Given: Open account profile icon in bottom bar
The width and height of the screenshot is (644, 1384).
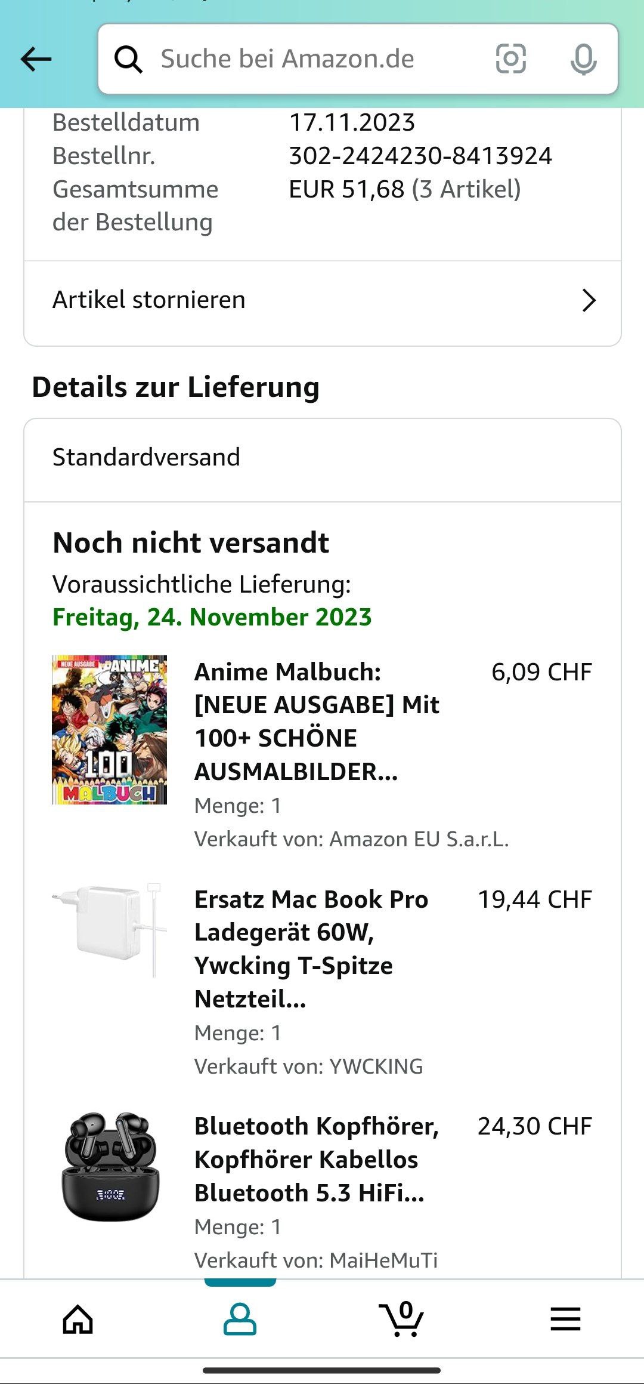Looking at the screenshot, I should click(240, 1319).
